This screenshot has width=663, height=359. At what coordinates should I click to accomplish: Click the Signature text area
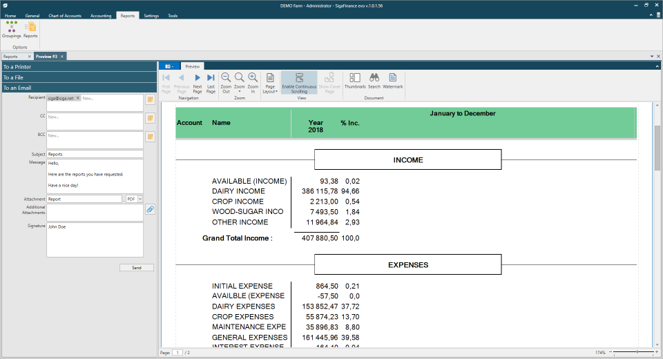[95, 240]
